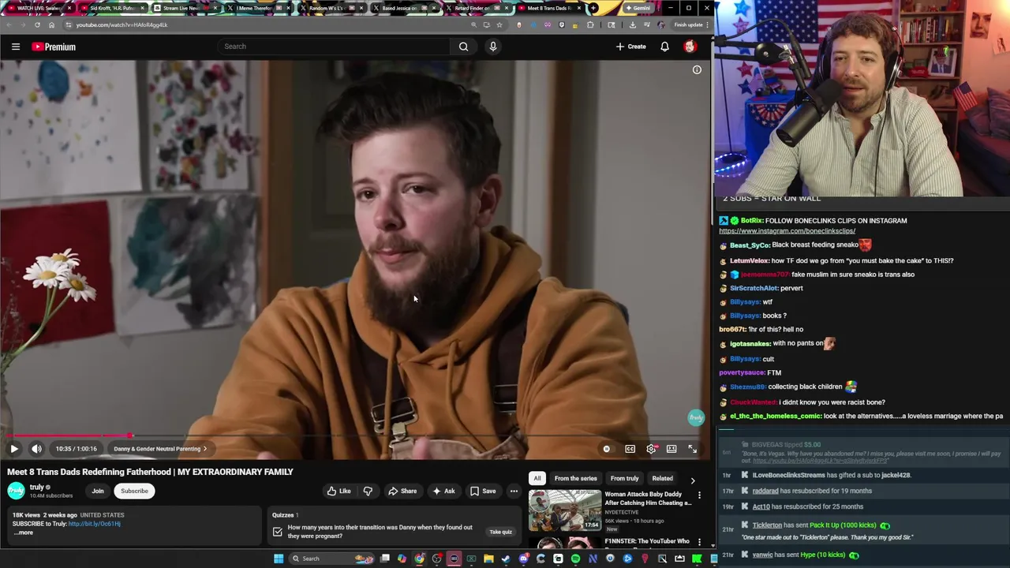
Task: Open the SirScratchAlot username in chat
Action: click(754, 288)
